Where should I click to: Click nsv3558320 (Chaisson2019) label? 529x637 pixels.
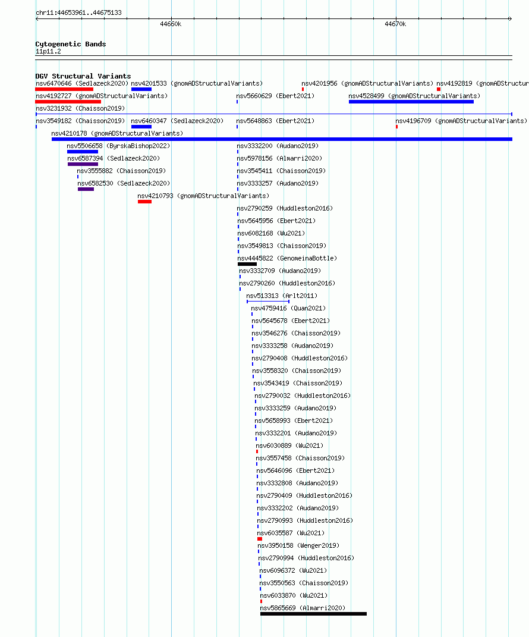tap(297, 371)
